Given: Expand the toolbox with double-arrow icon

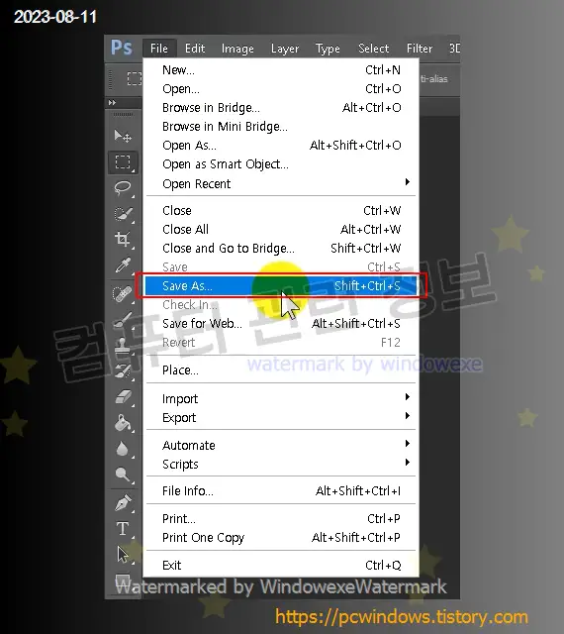Looking at the screenshot, I should coord(112,103).
